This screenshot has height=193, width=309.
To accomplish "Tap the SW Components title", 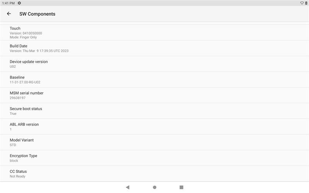I will pyautogui.click(x=37, y=14).
